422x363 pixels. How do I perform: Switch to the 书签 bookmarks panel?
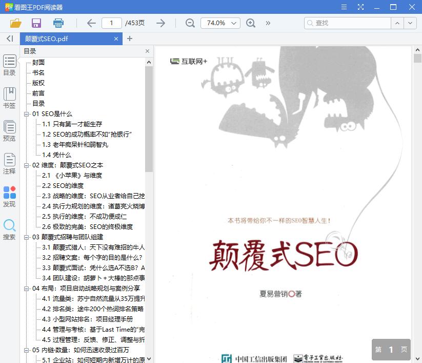[9, 98]
